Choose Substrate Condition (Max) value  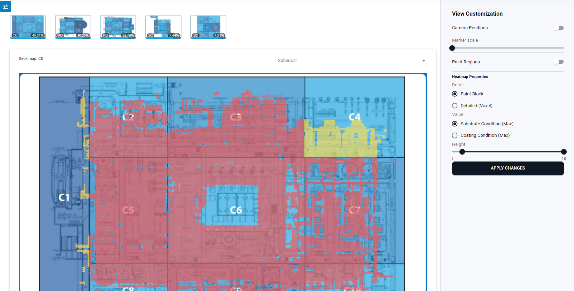pos(455,124)
